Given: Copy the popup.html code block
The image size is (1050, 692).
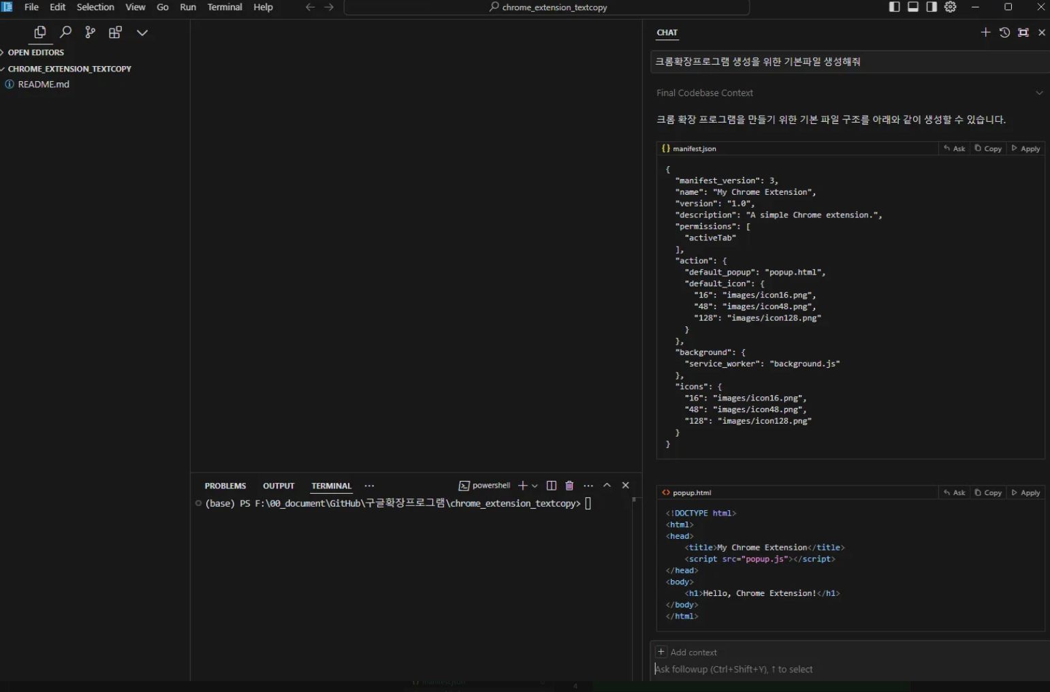Looking at the screenshot, I should pos(988,492).
